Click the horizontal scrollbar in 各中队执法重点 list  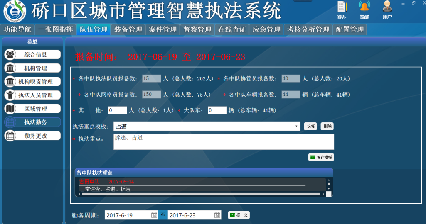(x=199, y=194)
